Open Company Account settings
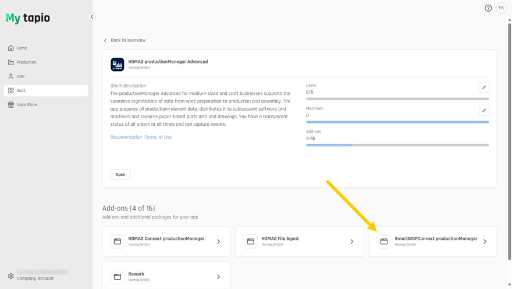 click(x=35, y=279)
